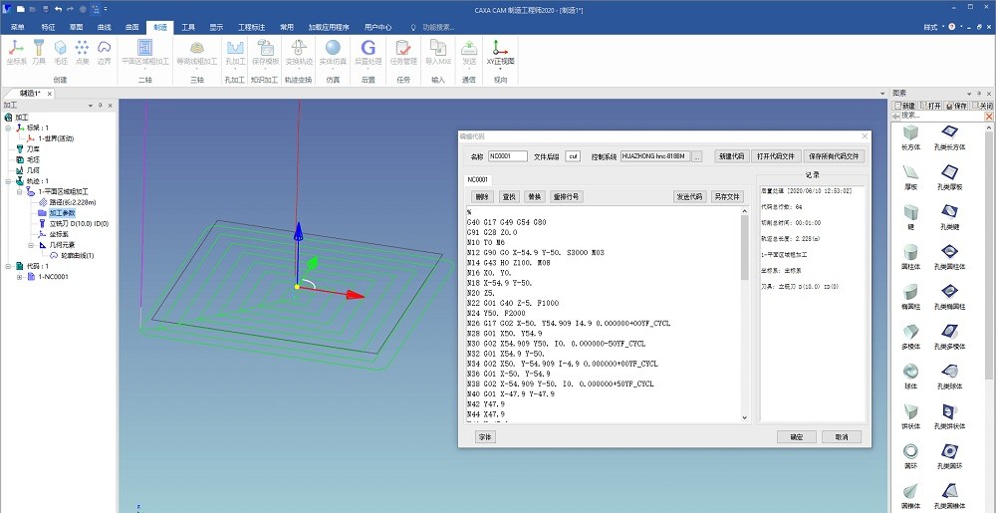Toggle auto-hide pin on 加工 panel
The width and height of the screenshot is (996, 513).
(x=101, y=105)
